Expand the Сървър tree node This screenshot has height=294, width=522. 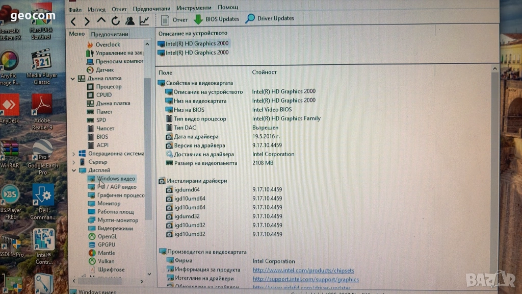(73, 162)
